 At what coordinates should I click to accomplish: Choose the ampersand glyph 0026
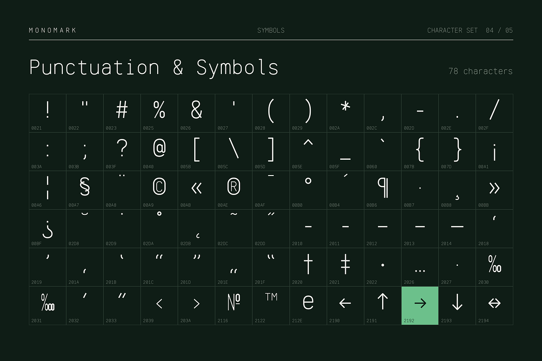tap(196, 113)
